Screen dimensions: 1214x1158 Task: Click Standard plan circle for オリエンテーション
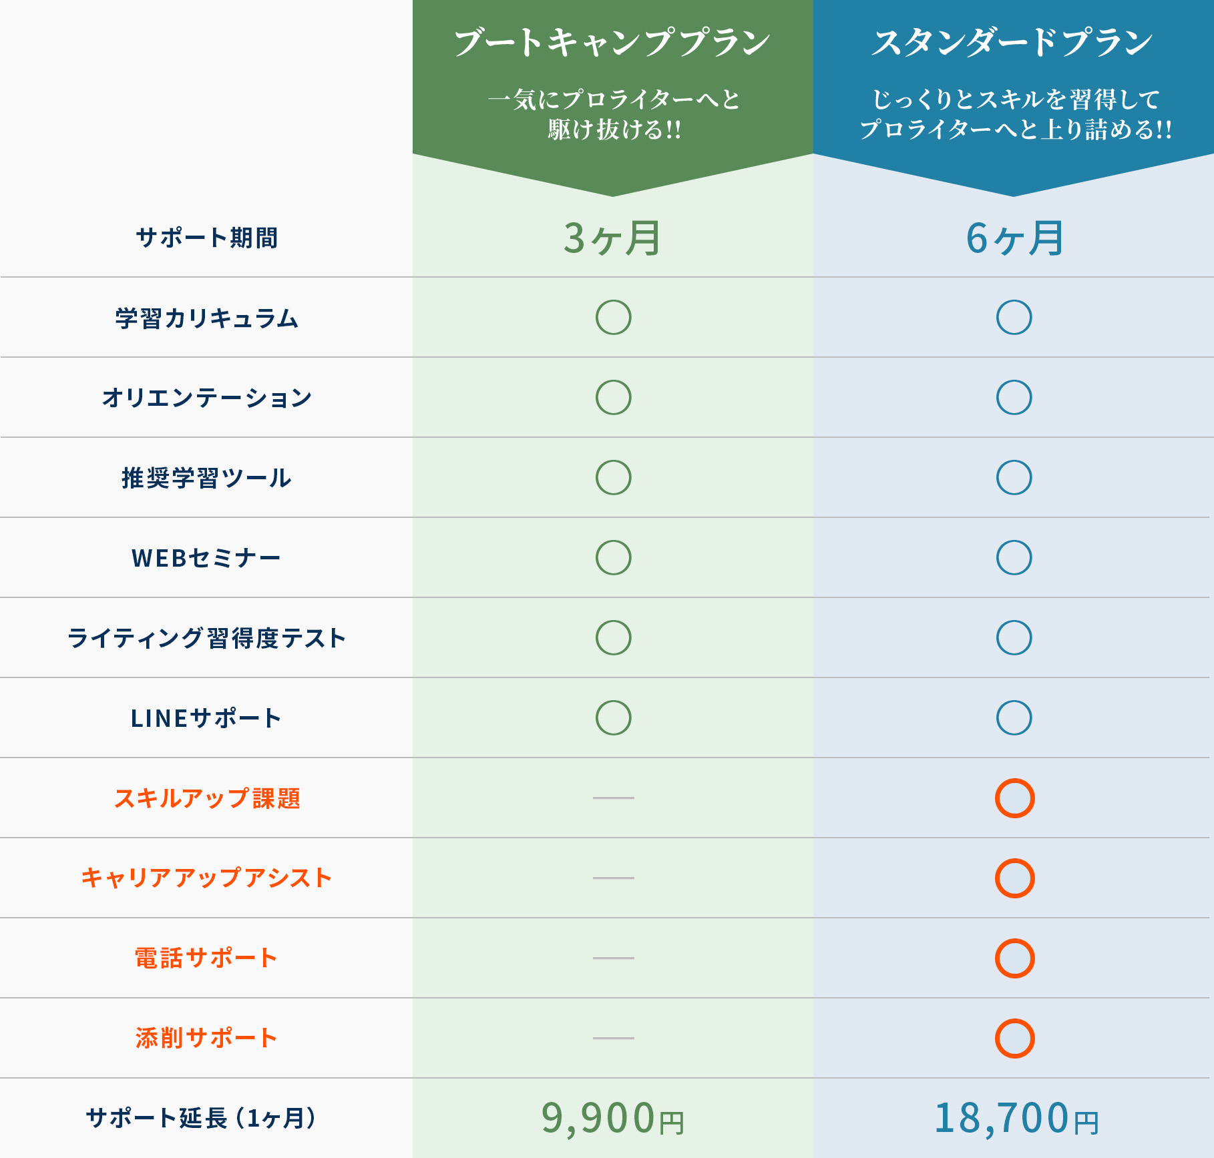[1014, 397]
